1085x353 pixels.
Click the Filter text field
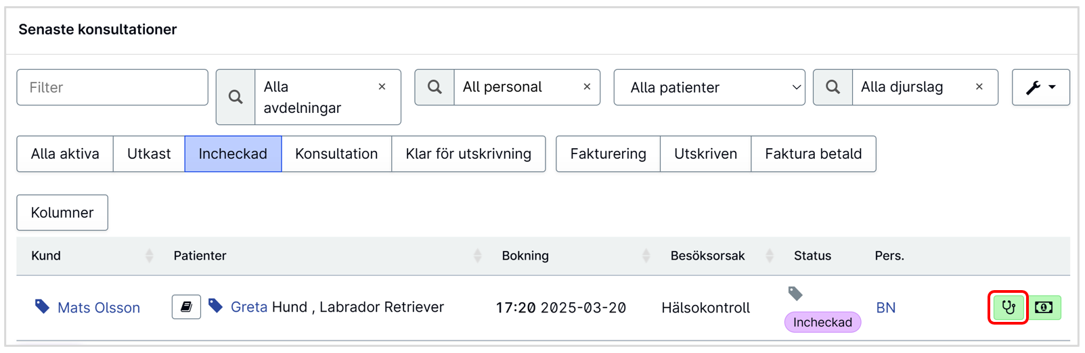(112, 87)
